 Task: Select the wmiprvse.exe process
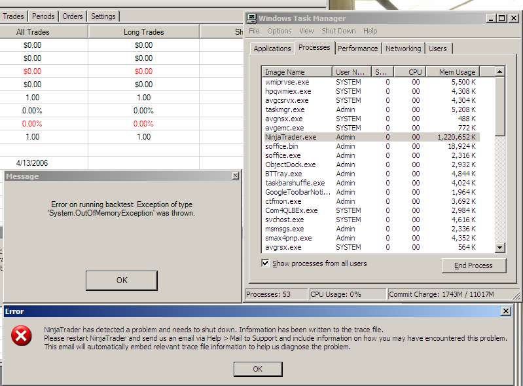(x=371, y=82)
